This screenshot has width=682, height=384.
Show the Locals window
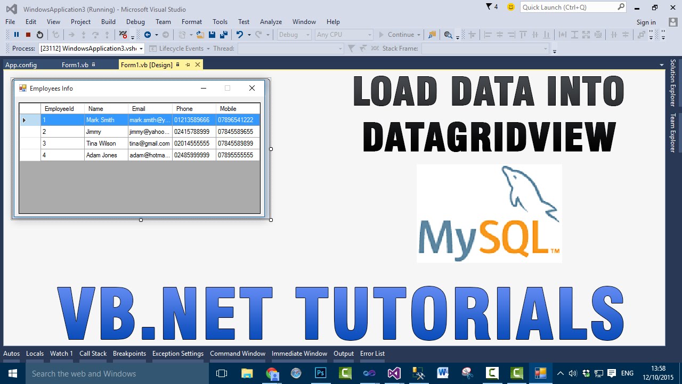[35, 354]
